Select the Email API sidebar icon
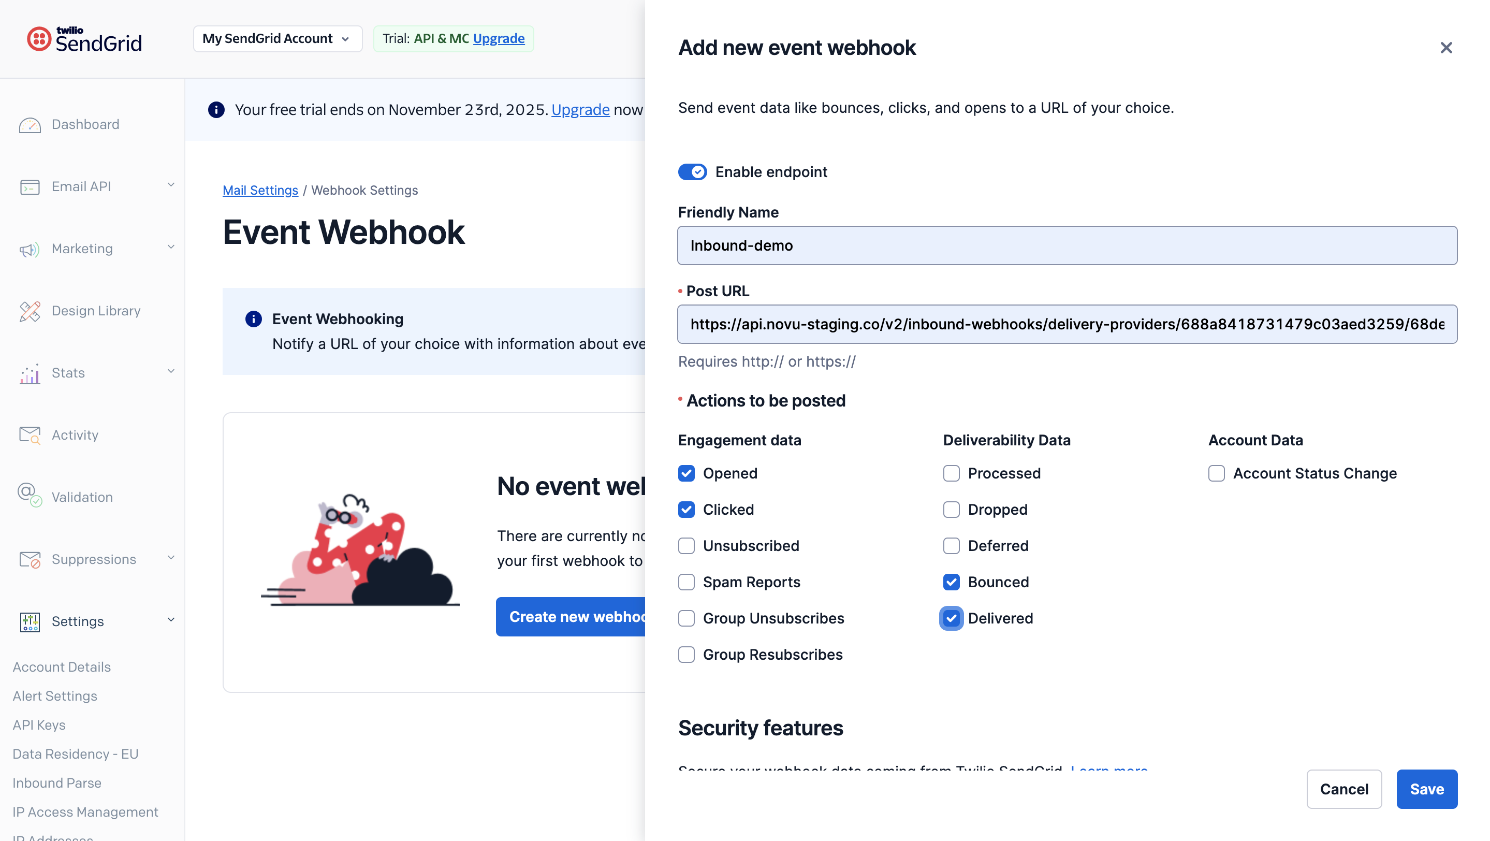 [x=30, y=186]
